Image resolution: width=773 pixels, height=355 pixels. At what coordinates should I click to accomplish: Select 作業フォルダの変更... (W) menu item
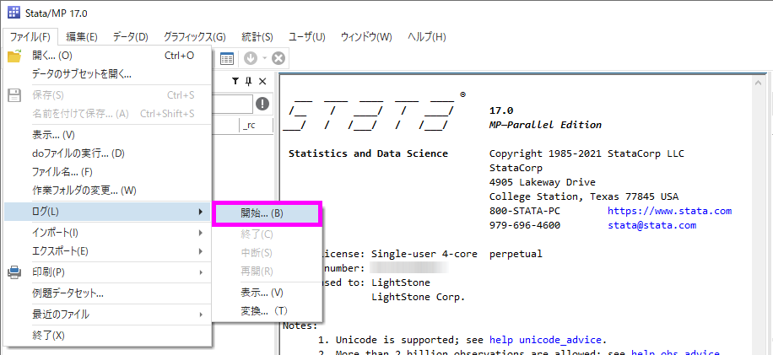[108, 190]
